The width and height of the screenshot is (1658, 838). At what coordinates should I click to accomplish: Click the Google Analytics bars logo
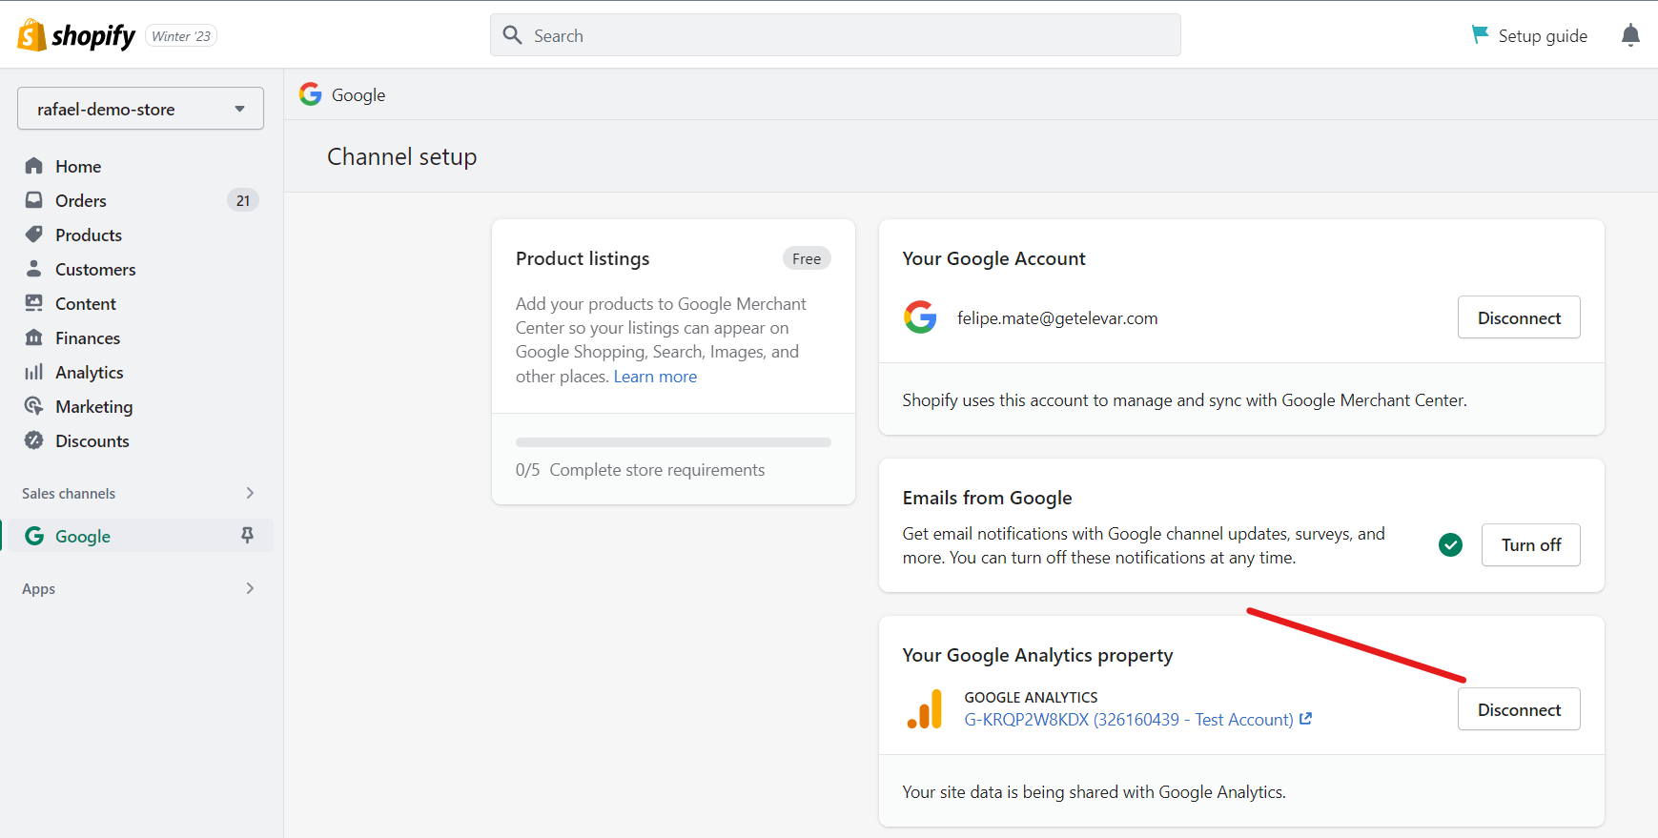pos(925,709)
